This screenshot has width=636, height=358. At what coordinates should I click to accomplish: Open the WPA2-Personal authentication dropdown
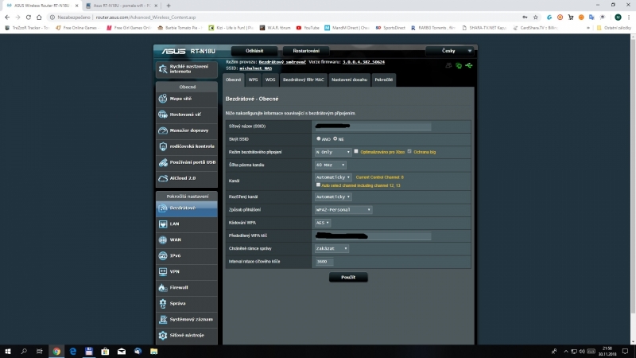click(343, 210)
